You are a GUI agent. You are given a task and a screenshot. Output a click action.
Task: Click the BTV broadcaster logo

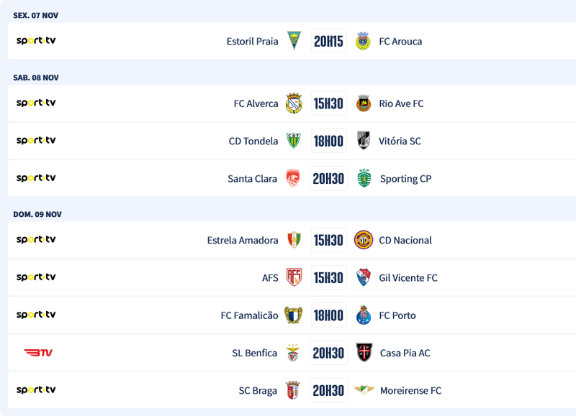tap(38, 353)
